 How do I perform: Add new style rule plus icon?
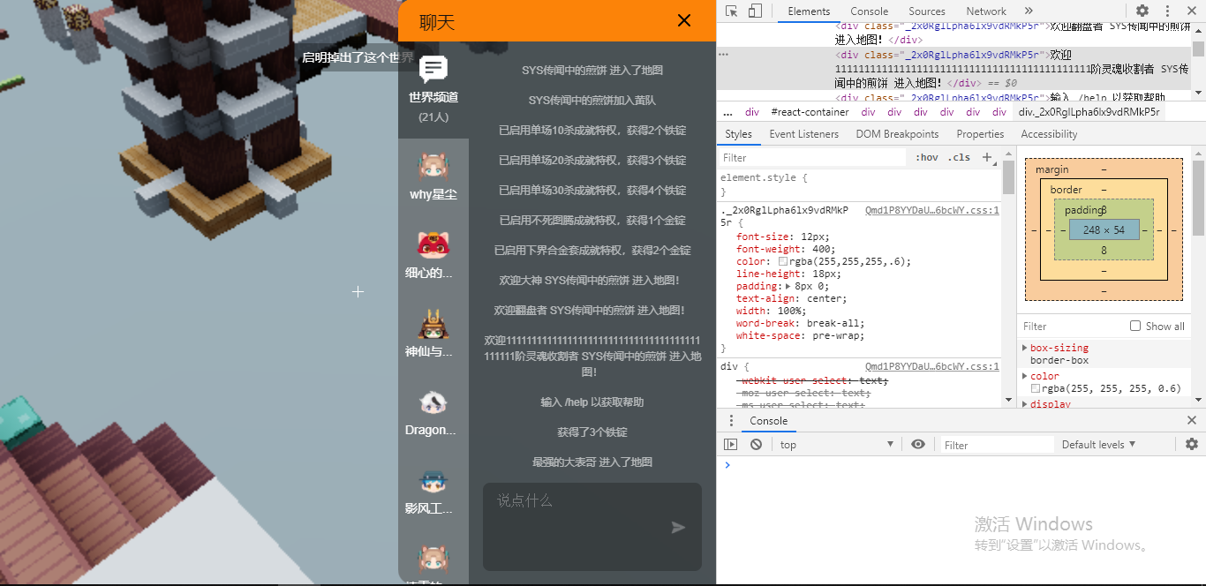[988, 157]
